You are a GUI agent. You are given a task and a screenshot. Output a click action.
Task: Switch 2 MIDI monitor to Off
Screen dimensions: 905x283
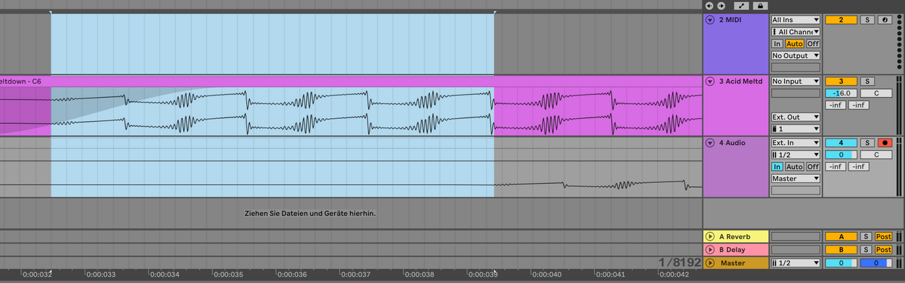point(813,43)
